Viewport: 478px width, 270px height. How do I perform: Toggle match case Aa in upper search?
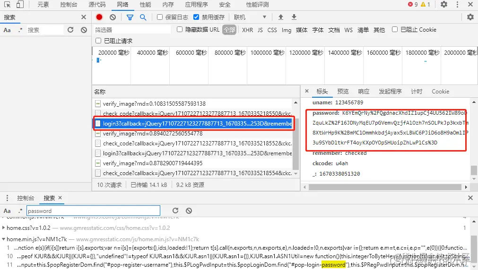[7, 30]
